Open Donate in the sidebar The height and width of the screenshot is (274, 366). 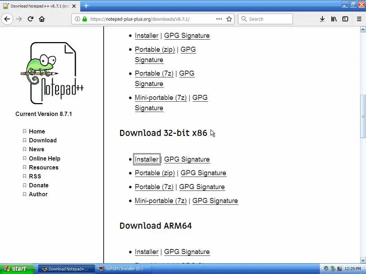39,185
